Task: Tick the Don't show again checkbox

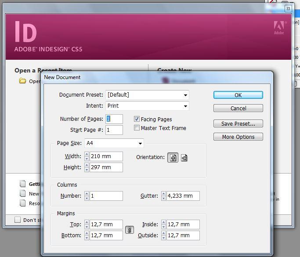Action: 18,220
